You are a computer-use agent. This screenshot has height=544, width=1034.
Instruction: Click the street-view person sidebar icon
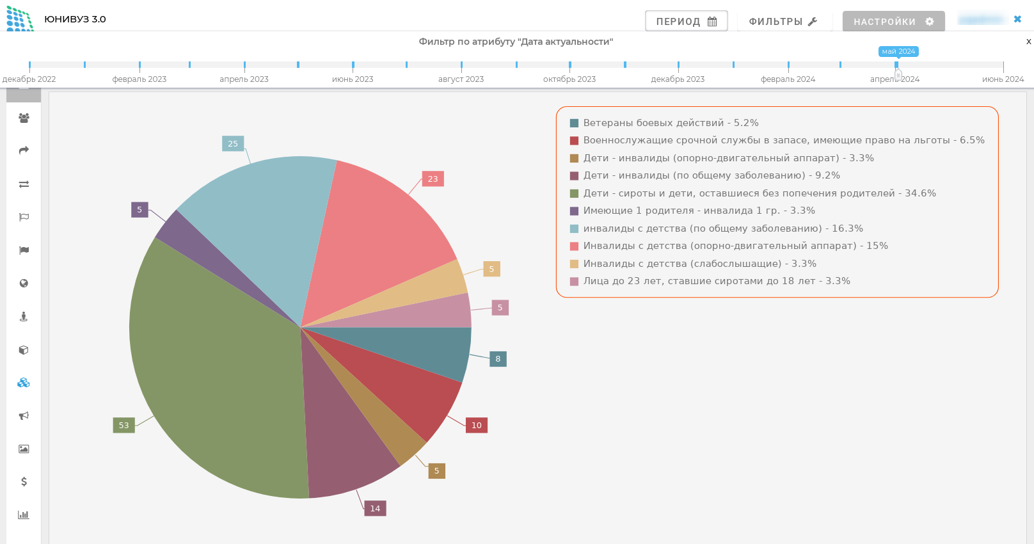point(24,316)
